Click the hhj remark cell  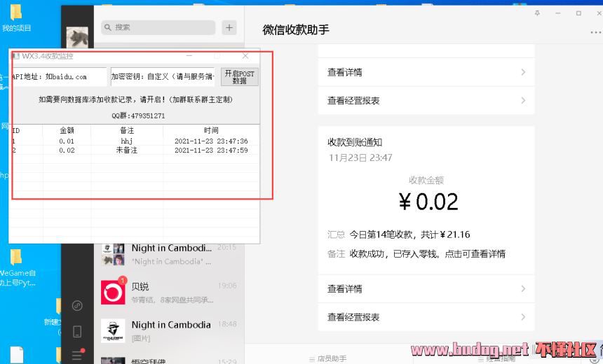click(127, 141)
